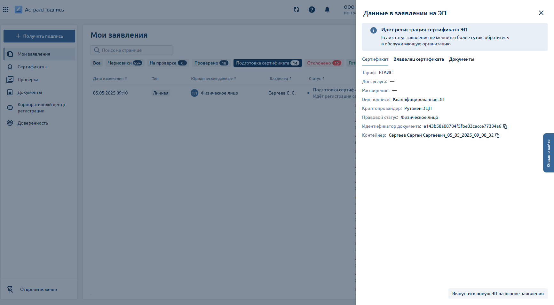Click the Сертификаты ribbon icon
Image resolution: width=554 pixels, height=305 pixels.
[10, 67]
